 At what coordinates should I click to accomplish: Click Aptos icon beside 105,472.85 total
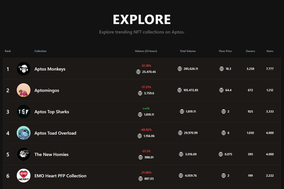click(180, 90)
